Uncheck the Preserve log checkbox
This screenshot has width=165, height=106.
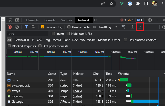tap(43, 27)
